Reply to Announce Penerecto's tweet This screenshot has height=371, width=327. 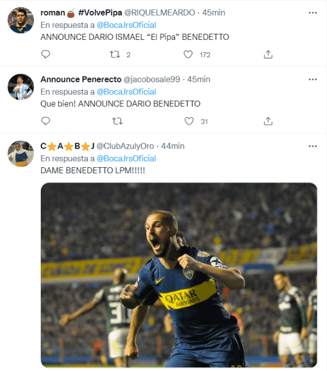(46, 121)
